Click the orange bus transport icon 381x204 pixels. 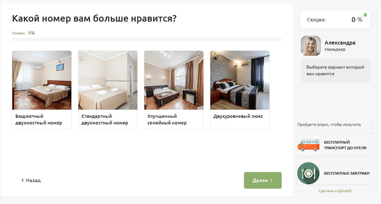tap(308, 145)
